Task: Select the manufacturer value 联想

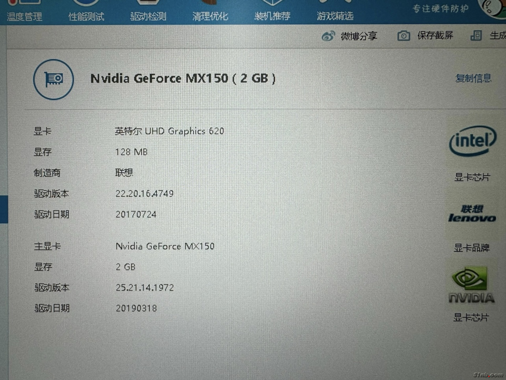Action: click(x=124, y=173)
